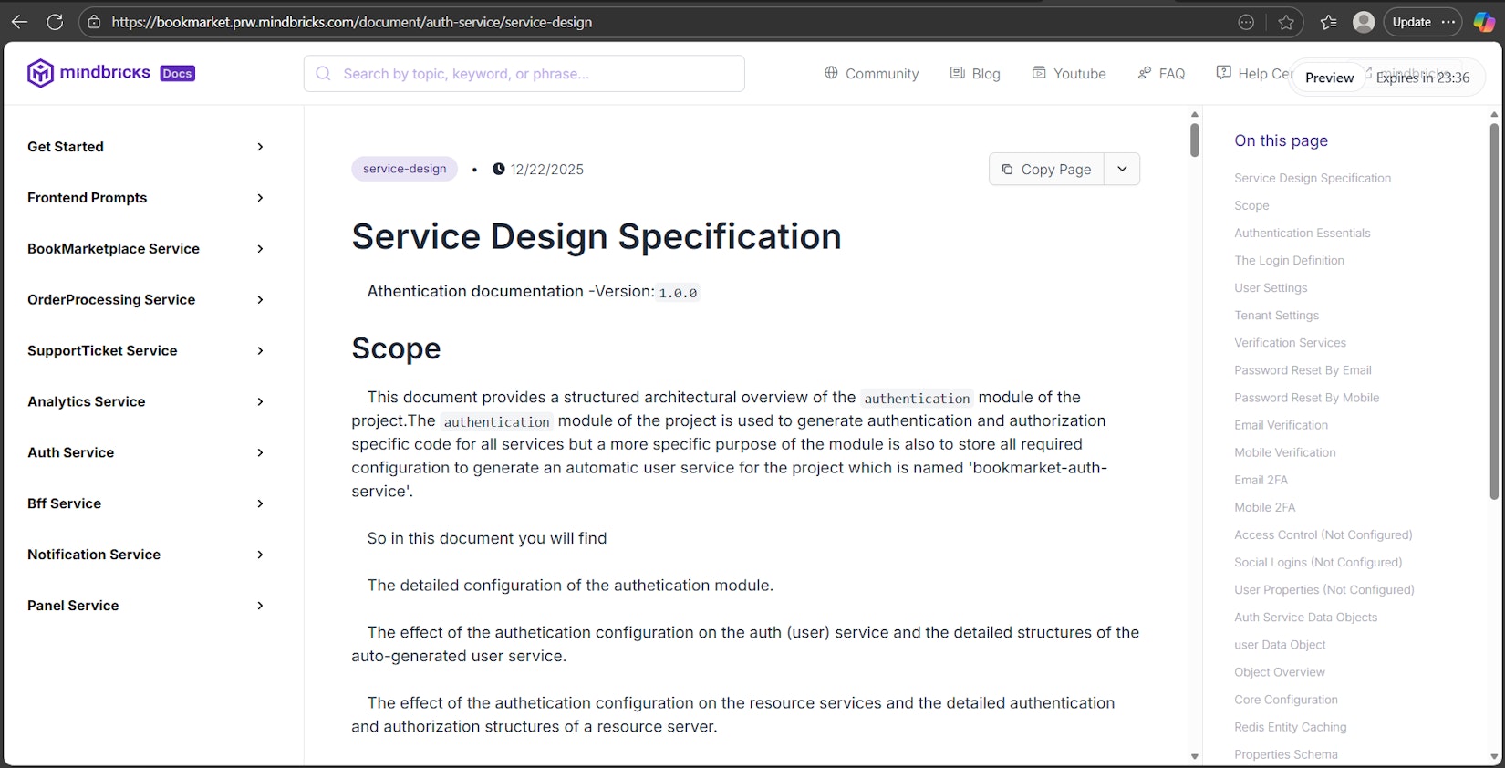Bookmark page with star icon

tap(1286, 22)
